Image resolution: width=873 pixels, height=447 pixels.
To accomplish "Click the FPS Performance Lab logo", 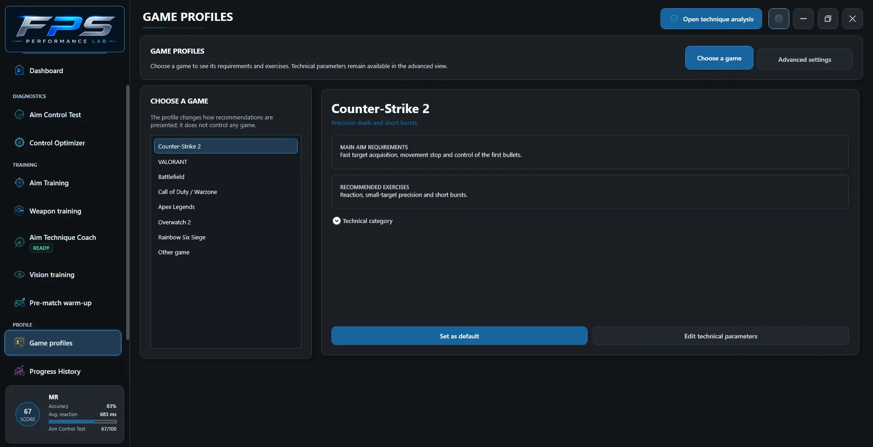I will tap(65, 29).
